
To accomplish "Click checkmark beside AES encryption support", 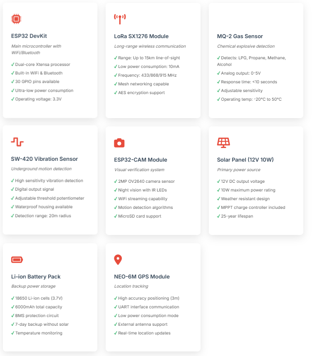I will (x=116, y=93).
